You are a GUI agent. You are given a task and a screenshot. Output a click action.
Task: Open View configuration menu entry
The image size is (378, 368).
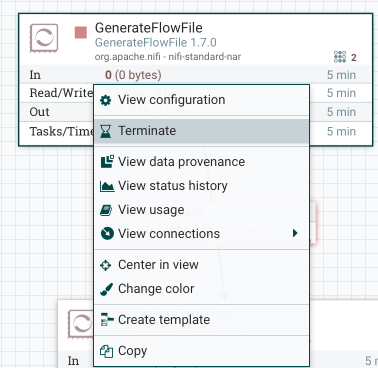pos(171,100)
